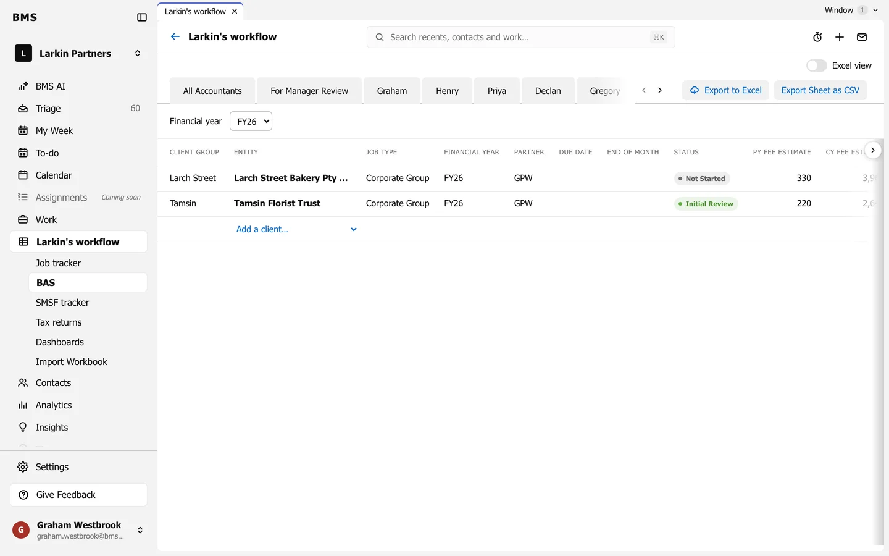Open Settings gear in sidebar

pyautogui.click(x=78, y=466)
